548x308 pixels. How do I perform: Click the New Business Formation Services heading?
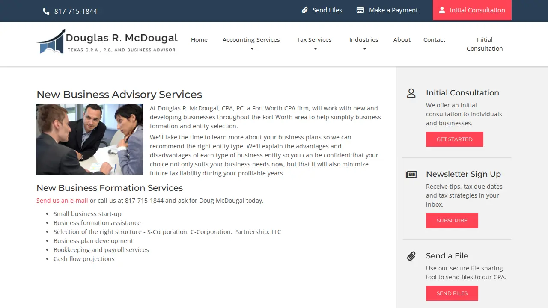(110, 188)
